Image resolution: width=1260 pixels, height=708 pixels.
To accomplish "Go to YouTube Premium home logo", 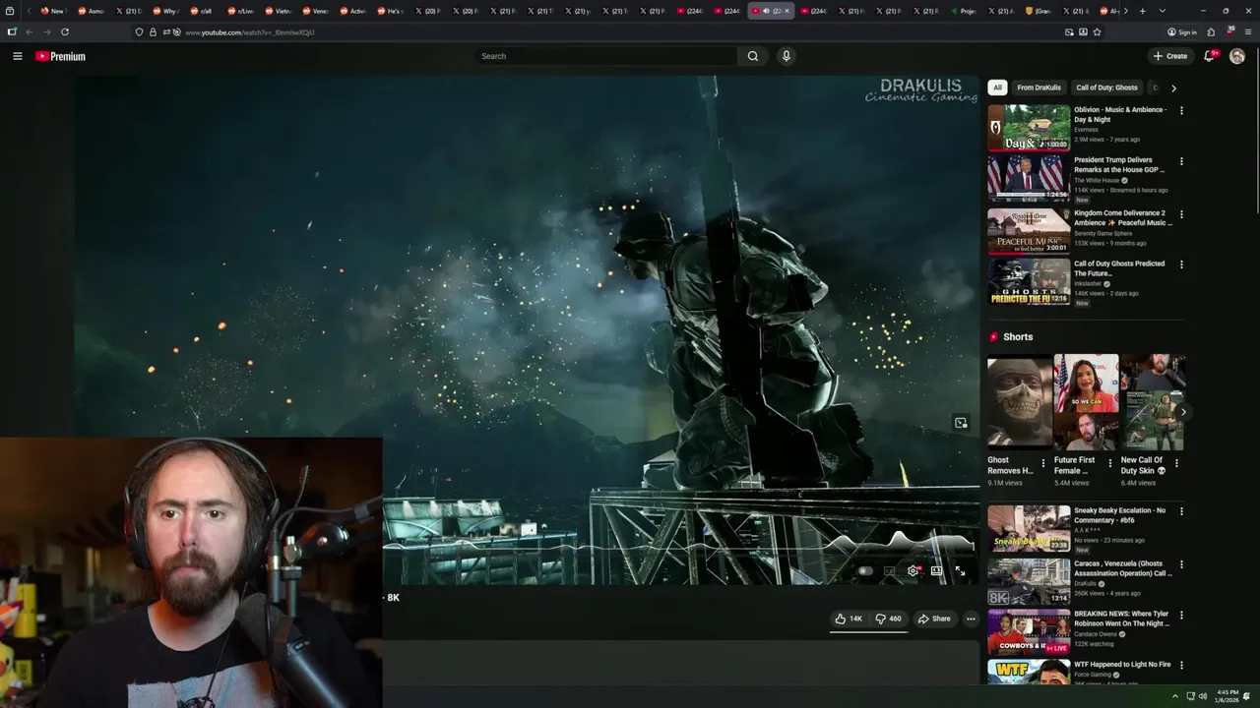I will pyautogui.click(x=60, y=56).
